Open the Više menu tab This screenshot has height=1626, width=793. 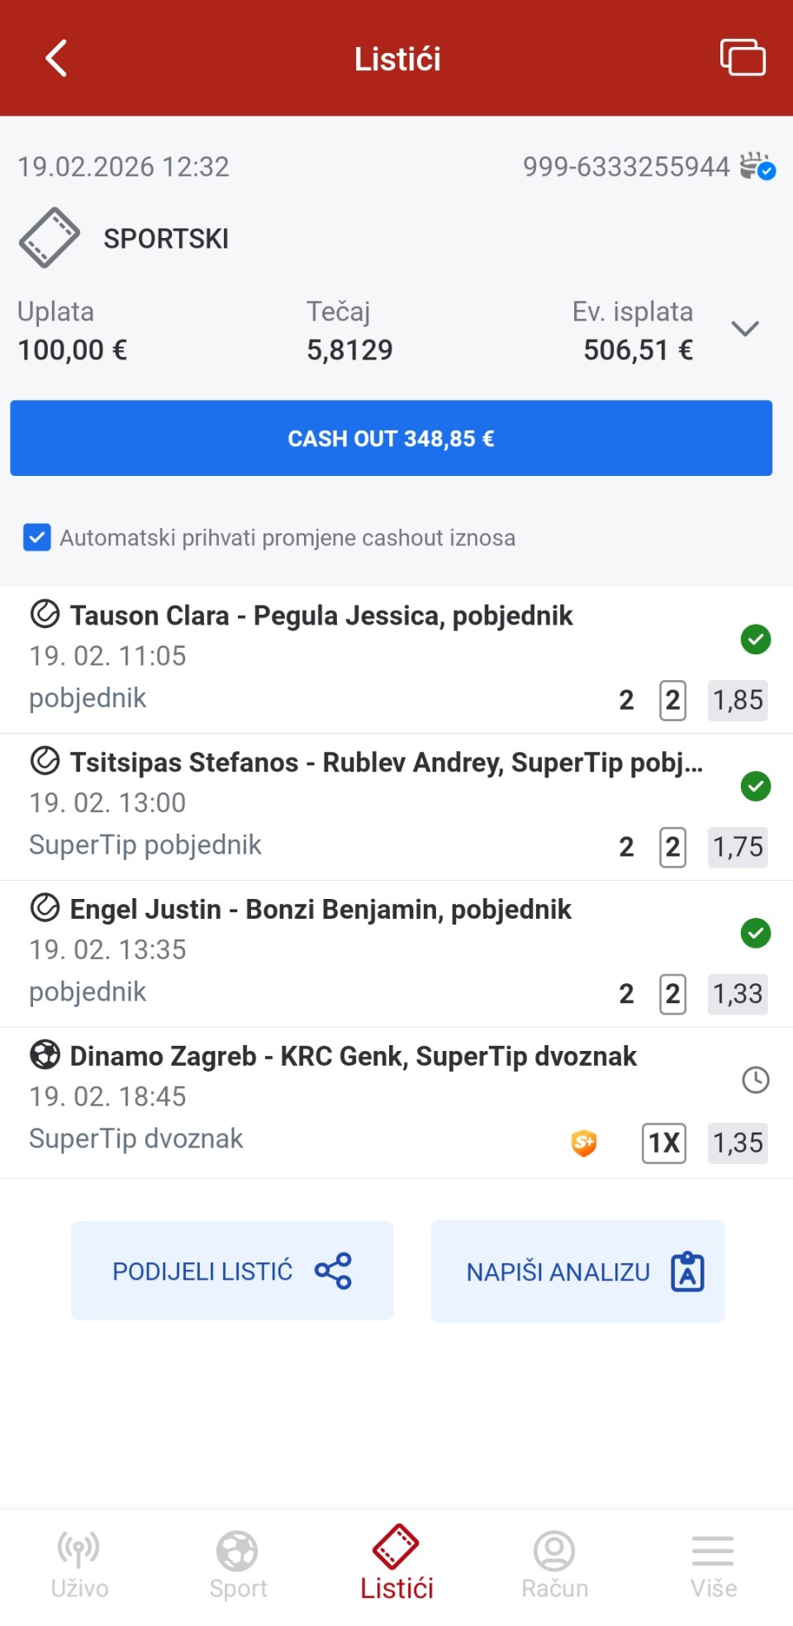click(713, 1564)
